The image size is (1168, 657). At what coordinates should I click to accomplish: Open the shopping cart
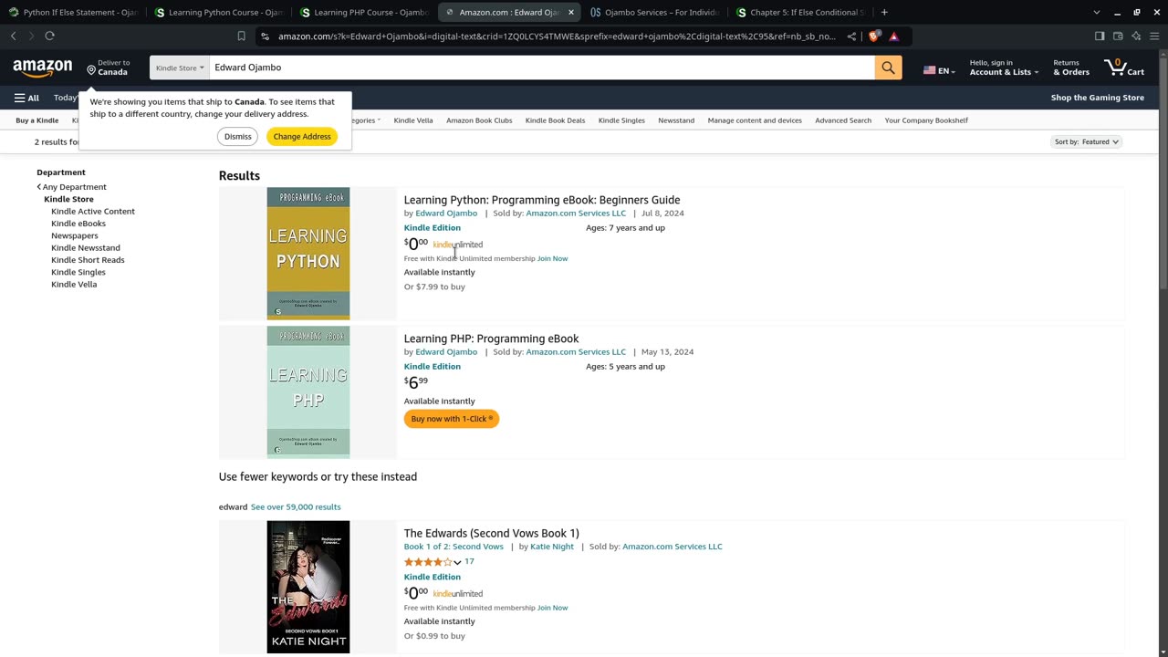(x=1124, y=68)
